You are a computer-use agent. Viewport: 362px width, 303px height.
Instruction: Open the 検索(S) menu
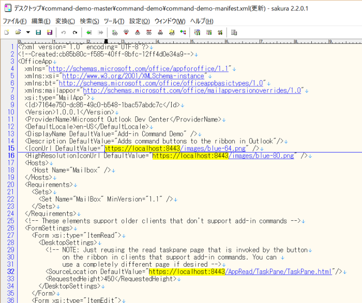[89, 21]
